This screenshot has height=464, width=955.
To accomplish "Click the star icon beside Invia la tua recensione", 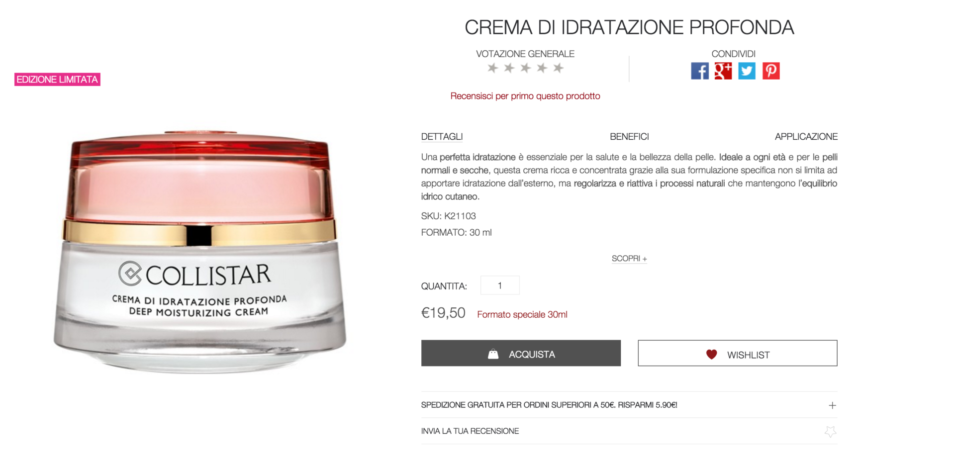I will click(x=830, y=431).
